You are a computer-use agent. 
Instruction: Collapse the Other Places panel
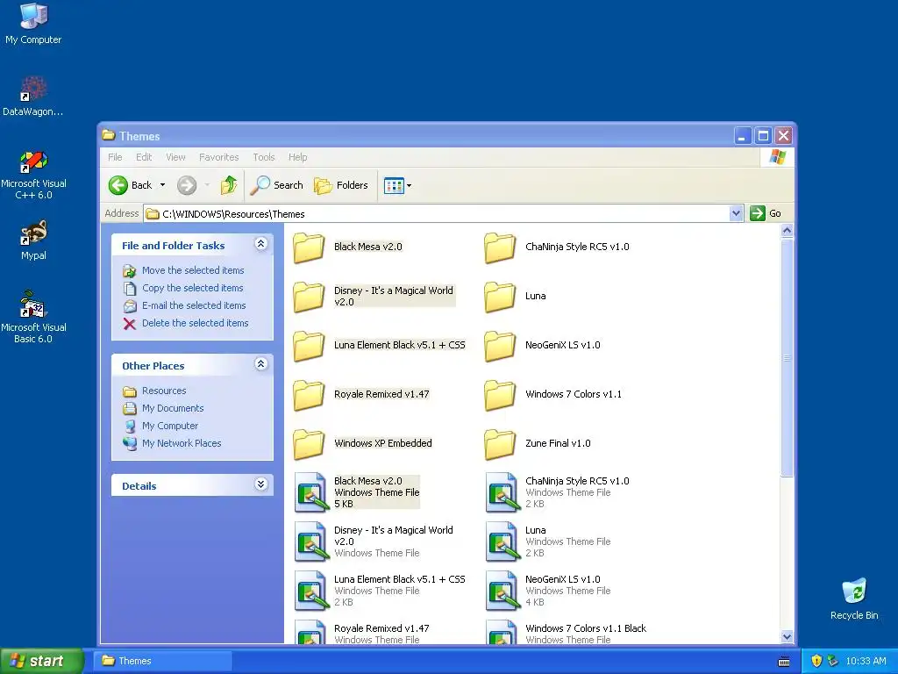click(261, 364)
